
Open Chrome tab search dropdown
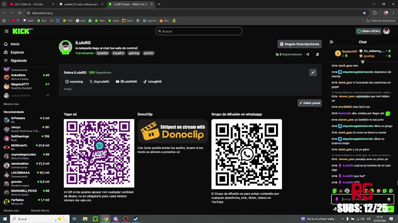[x=4, y=4]
